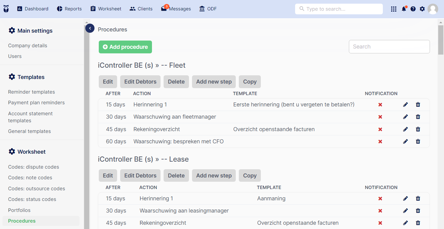Open the user avatar menu
The image size is (444, 229).
coord(433,9)
